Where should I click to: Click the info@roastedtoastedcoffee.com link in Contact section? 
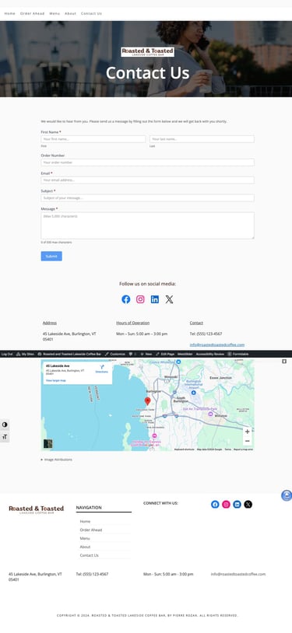tap(217, 344)
